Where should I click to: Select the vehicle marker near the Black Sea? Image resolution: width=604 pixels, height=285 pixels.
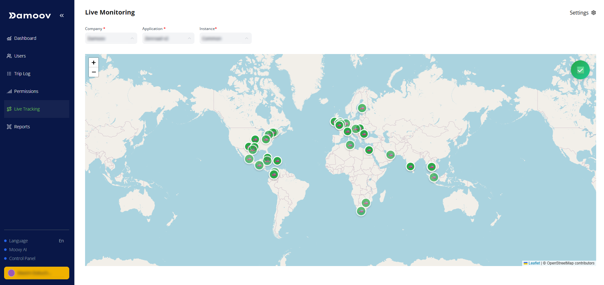364,134
